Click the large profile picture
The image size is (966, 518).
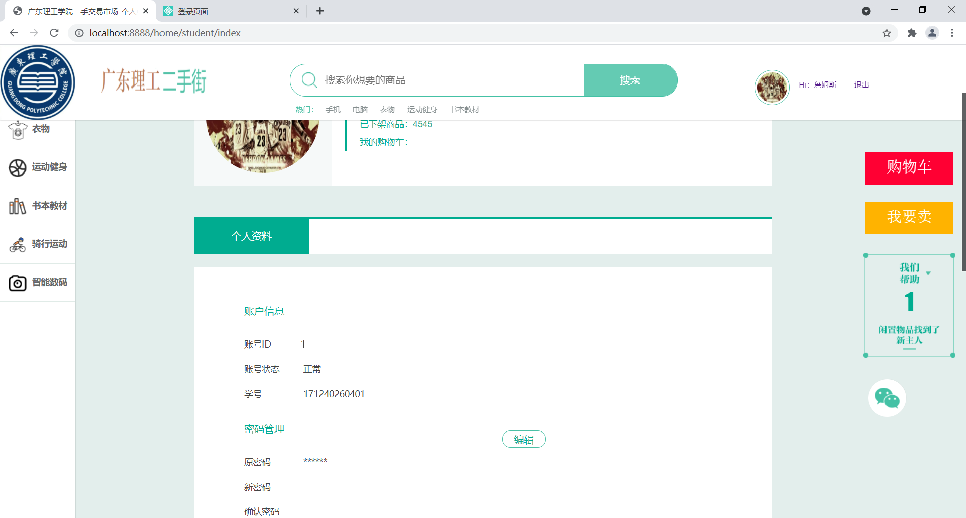coord(263,146)
